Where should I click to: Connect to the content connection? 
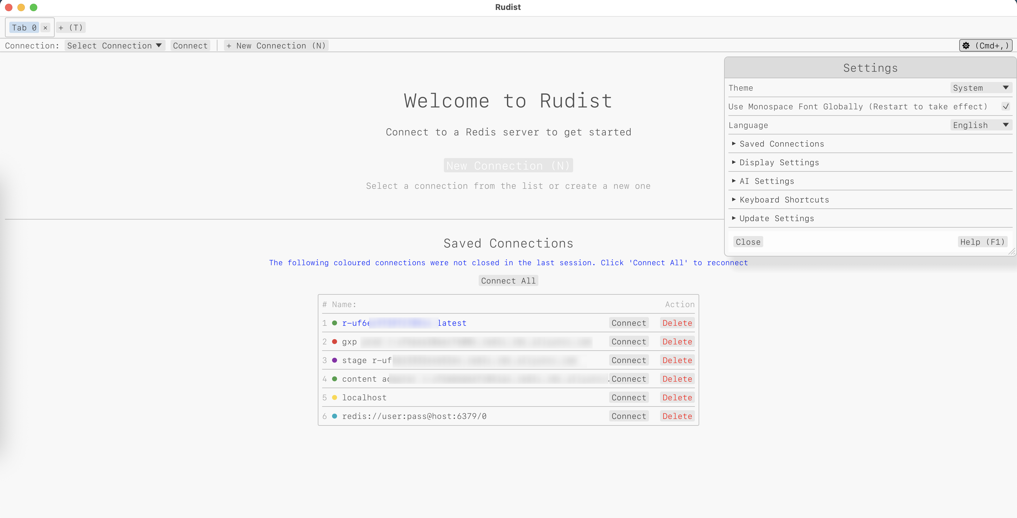628,379
